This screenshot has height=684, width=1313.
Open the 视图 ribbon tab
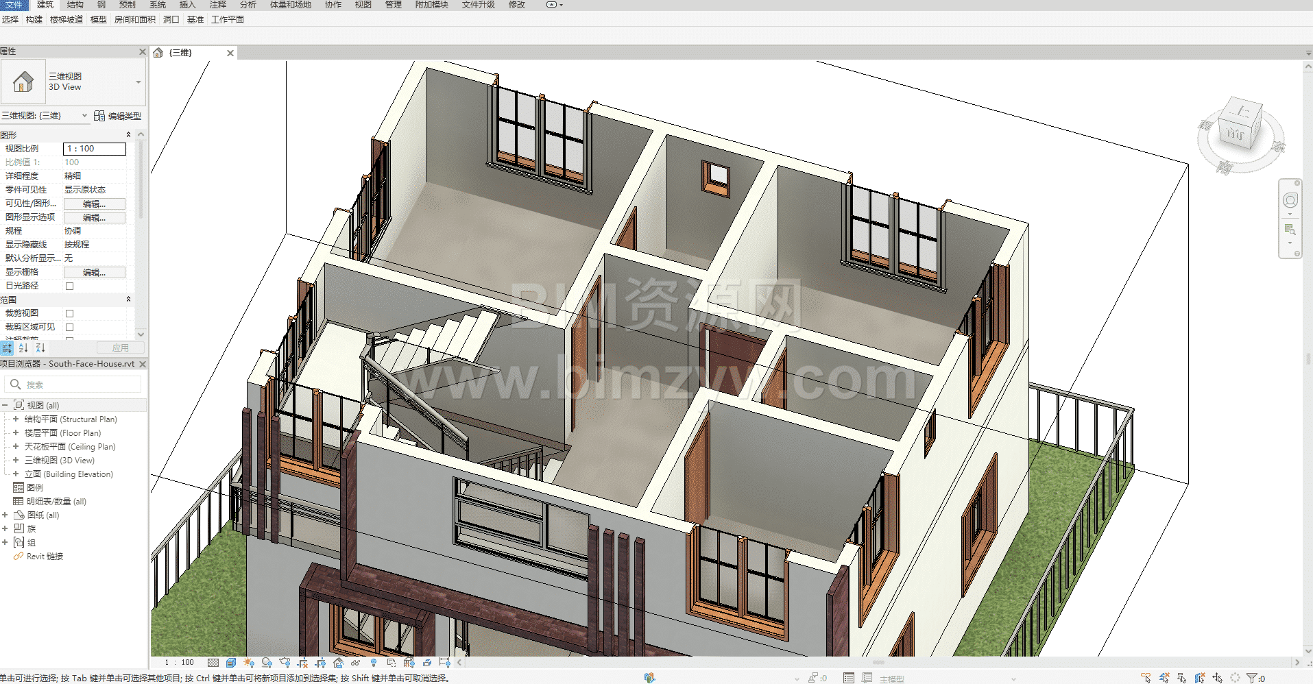363,5
